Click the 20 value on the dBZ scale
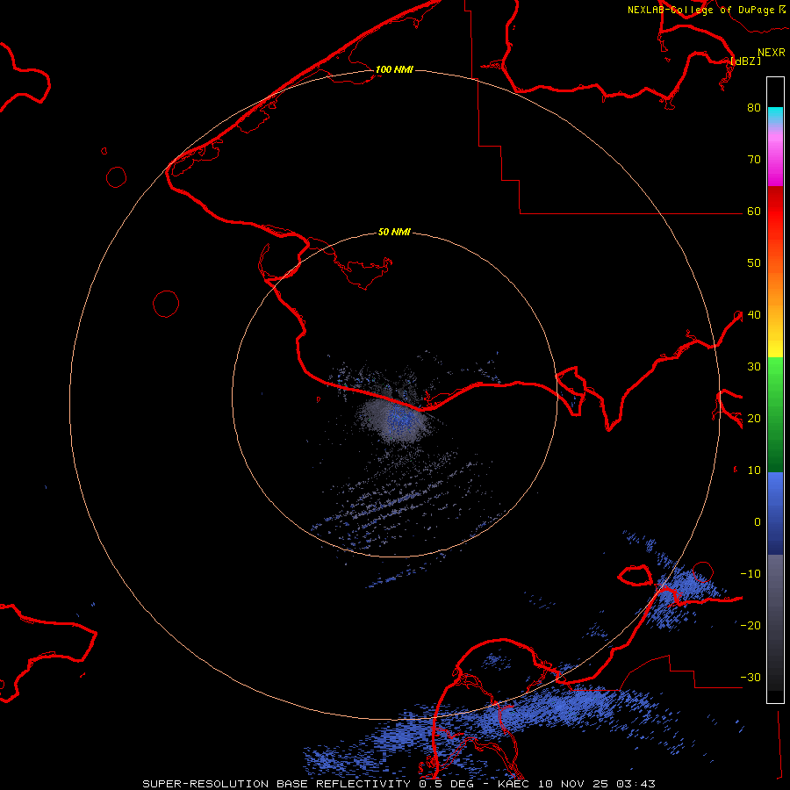 tap(754, 419)
